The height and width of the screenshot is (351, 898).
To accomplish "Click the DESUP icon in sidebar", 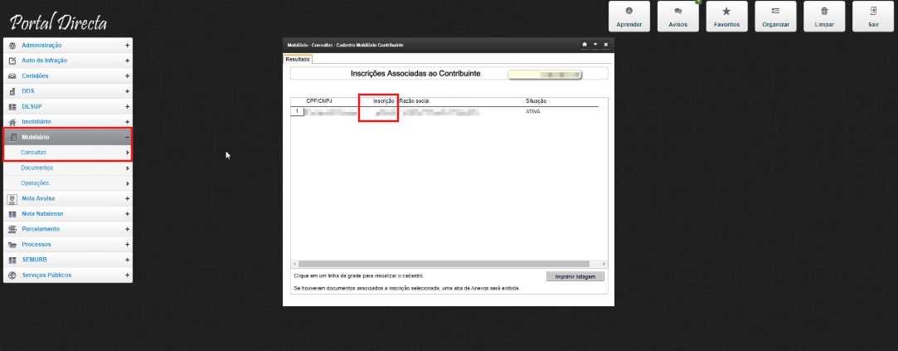I will coord(12,107).
